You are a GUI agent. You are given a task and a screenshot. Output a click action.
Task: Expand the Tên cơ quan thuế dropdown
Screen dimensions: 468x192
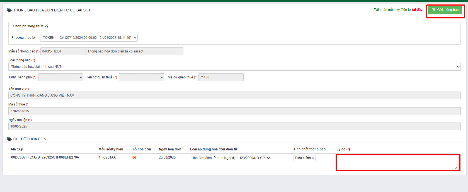(x=141, y=77)
